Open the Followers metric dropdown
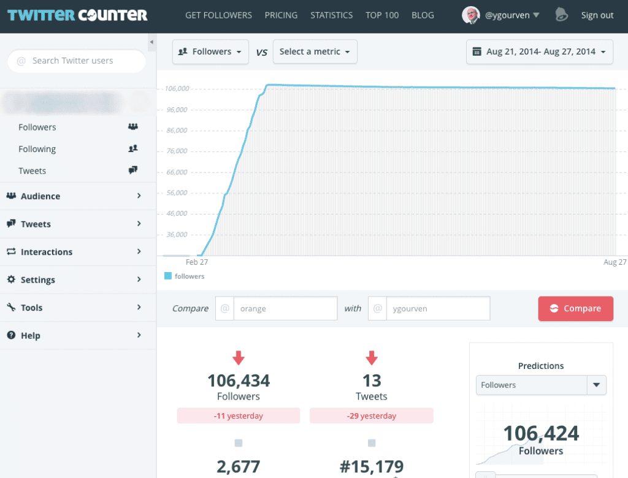 [x=210, y=51]
